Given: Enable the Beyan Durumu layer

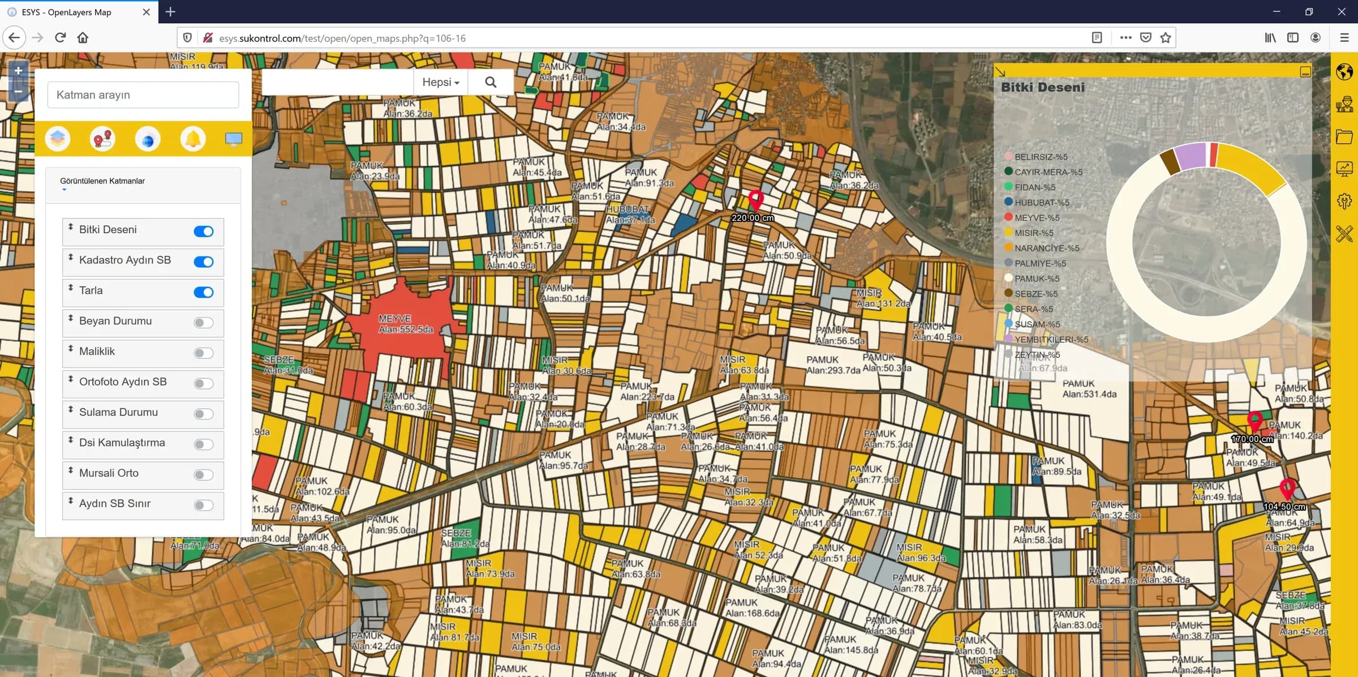Looking at the screenshot, I should coord(204,323).
